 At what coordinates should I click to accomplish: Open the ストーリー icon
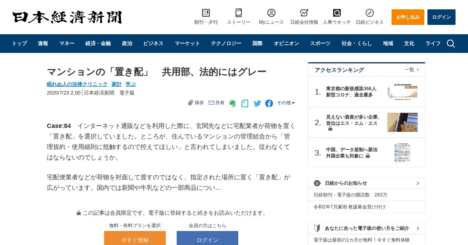(239, 13)
